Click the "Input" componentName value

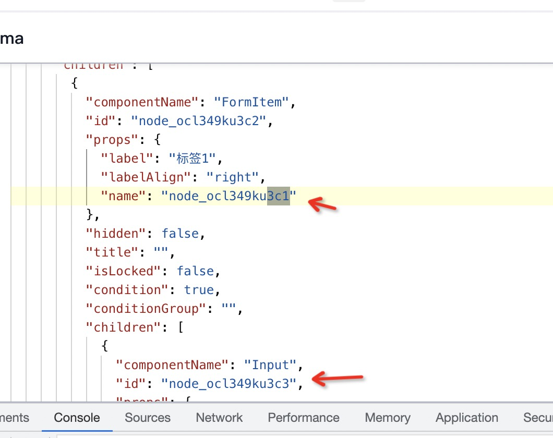click(x=270, y=365)
